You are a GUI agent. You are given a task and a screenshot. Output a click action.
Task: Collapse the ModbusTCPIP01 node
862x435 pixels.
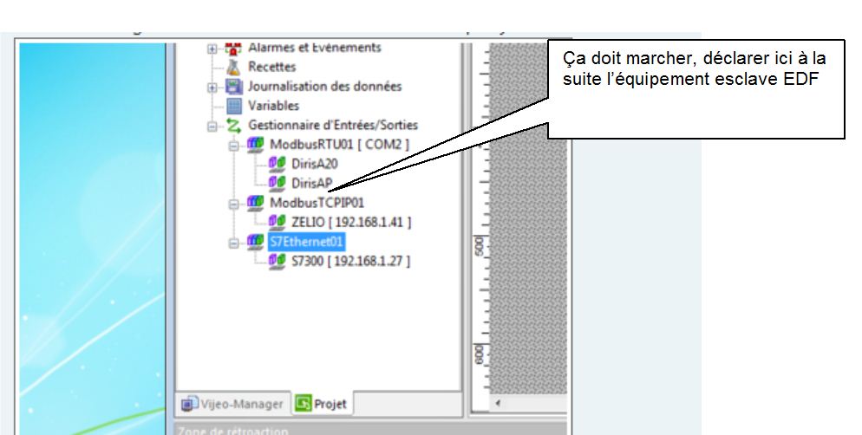click(x=233, y=204)
